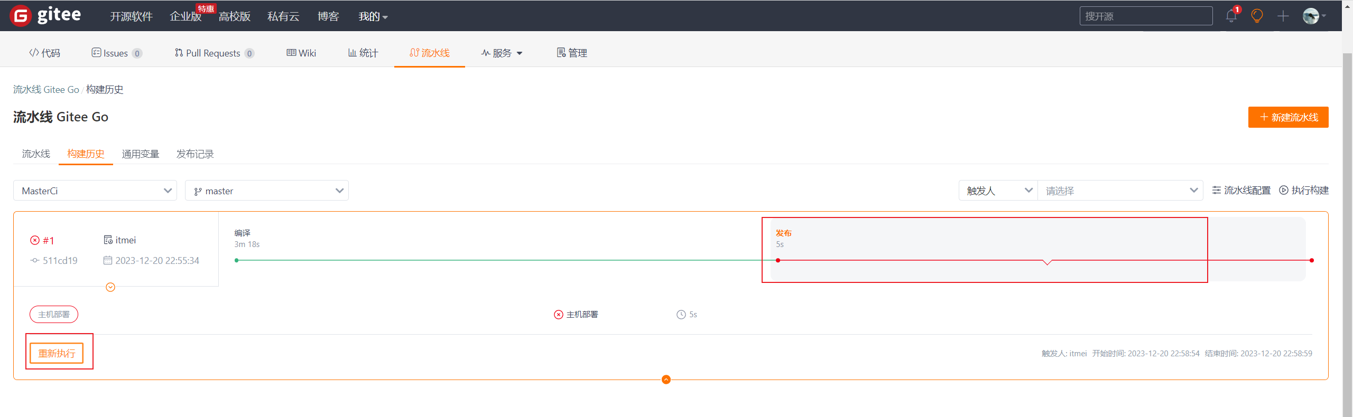1353x417 pixels.
Task: Collapse the build details with orange chevron
Action: [110, 287]
